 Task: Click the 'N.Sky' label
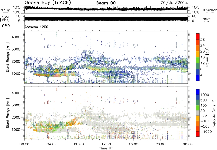click(5, 10)
